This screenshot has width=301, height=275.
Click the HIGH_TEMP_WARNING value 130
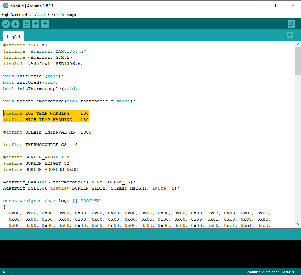pyautogui.click(x=85, y=120)
